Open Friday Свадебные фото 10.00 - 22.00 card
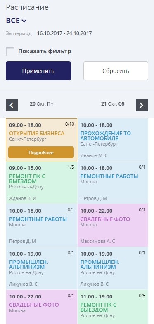The height and width of the screenshot is (324, 154). 41,307
